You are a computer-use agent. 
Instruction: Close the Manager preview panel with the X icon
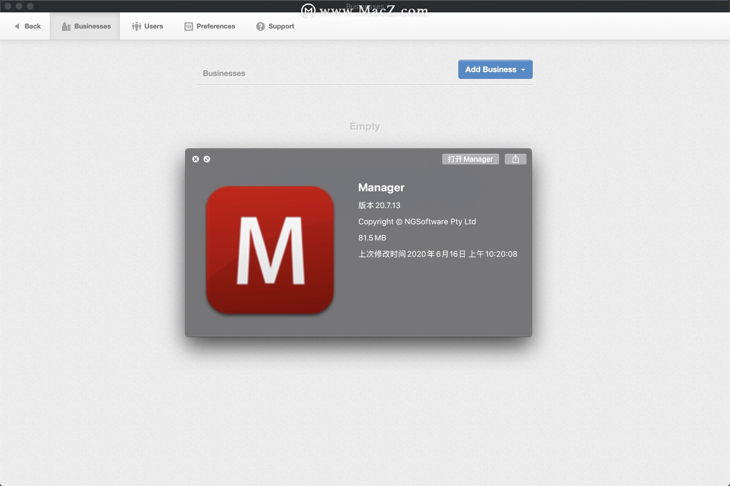[195, 159]
